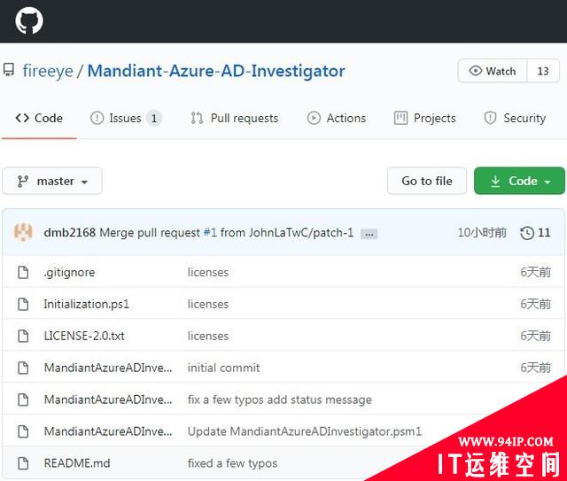Switch to the Actions tab
This screenshot has width=567, height=481.
point(337,118)
